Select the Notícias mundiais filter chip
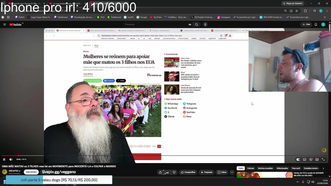This screenshot has height=186, width=331. [x=265, y=168]
